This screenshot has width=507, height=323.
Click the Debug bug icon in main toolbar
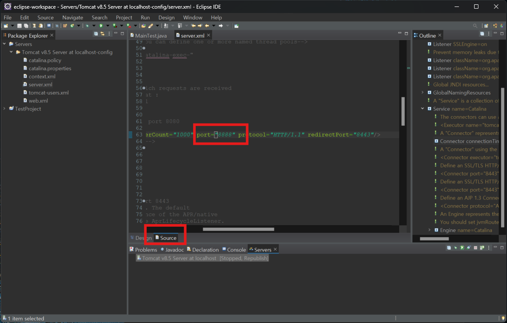point(87,26)
